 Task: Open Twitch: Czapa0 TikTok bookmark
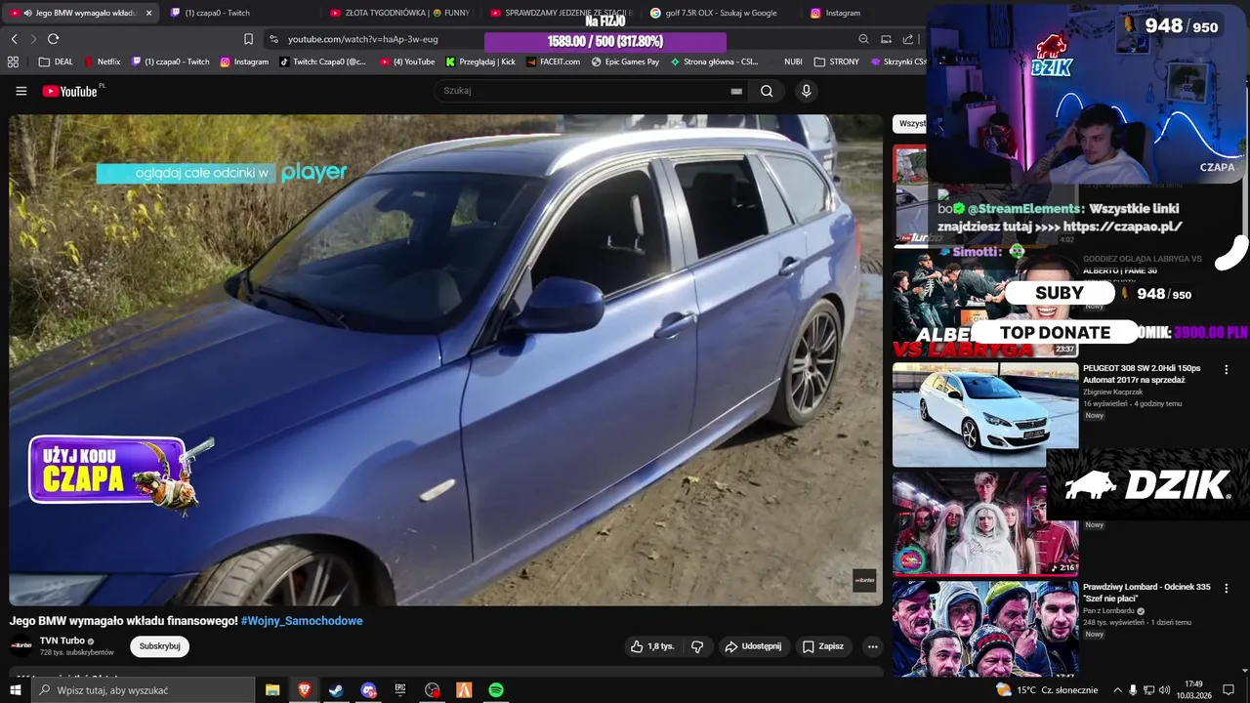(x=323, y=62)
